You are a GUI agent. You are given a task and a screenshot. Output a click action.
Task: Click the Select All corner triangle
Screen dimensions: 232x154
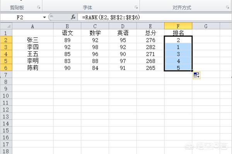[6, 26]
